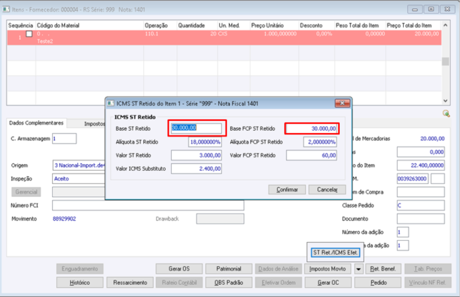The height and width of the screenshot is (297, 460).
Task: Click Cancelar in the ICMS ST dialog
Action: coord(327,189)
